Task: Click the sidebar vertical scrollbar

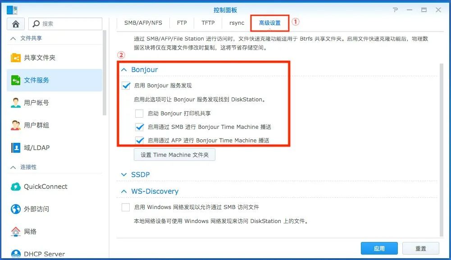Action: [105, 73]
